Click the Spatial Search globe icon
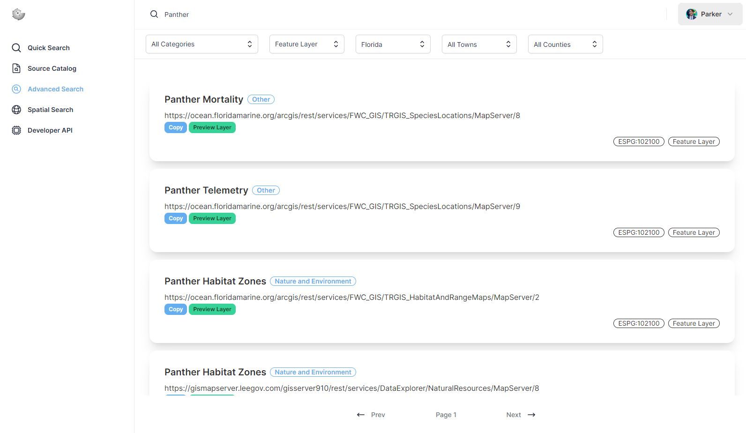Viewport: 746px width, 433px height. [x=16, y=110]
